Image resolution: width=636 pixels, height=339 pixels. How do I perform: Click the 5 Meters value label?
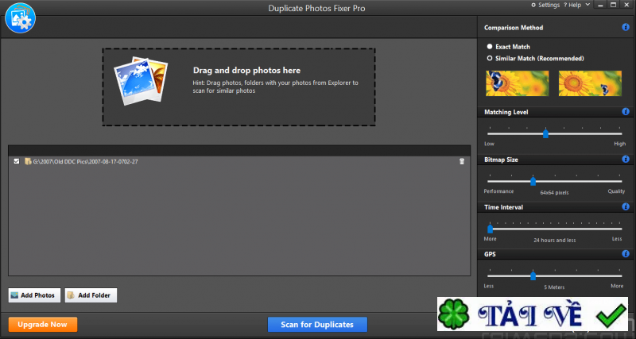pyautogui.click(x=554, y=287)
